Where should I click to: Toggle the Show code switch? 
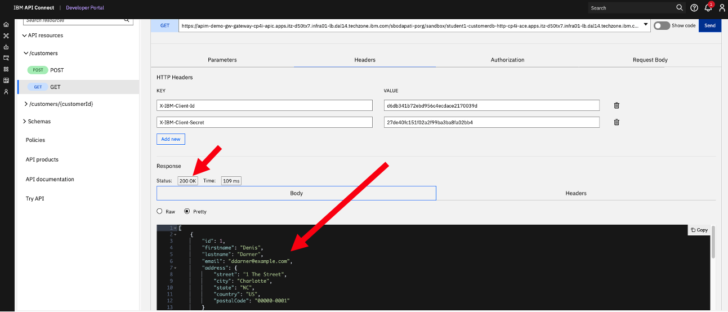pyautogui.click(x=662, y=25)
